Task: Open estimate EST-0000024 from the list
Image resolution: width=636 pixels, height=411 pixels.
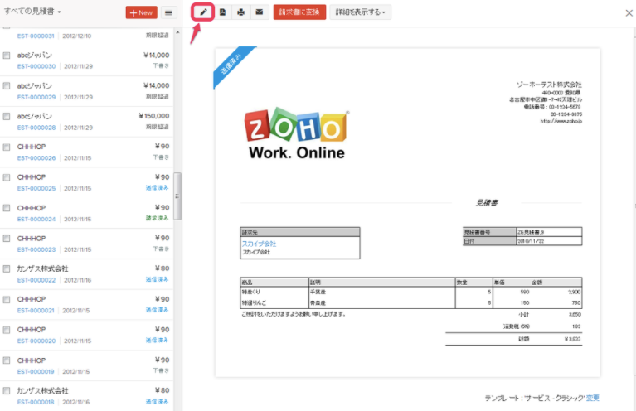Action: [x=36, y=219]
